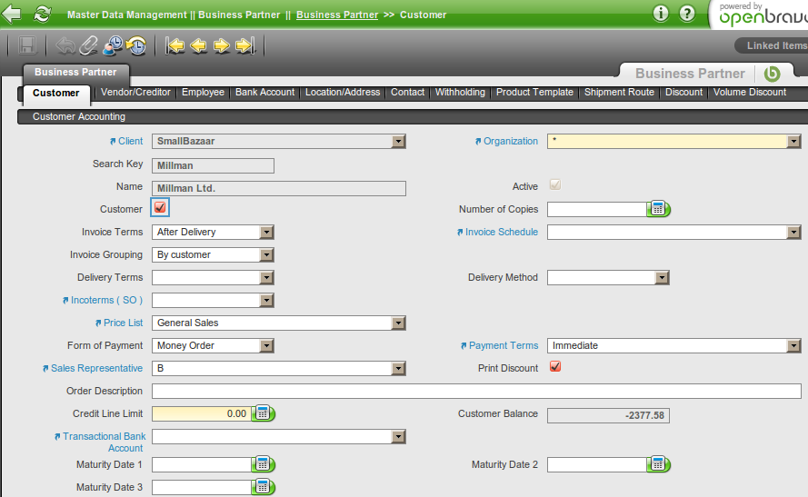Screen dimensions: 808x497
Task: Switch to the Vendor/Creditor tab
Action: tap(135, 92)
